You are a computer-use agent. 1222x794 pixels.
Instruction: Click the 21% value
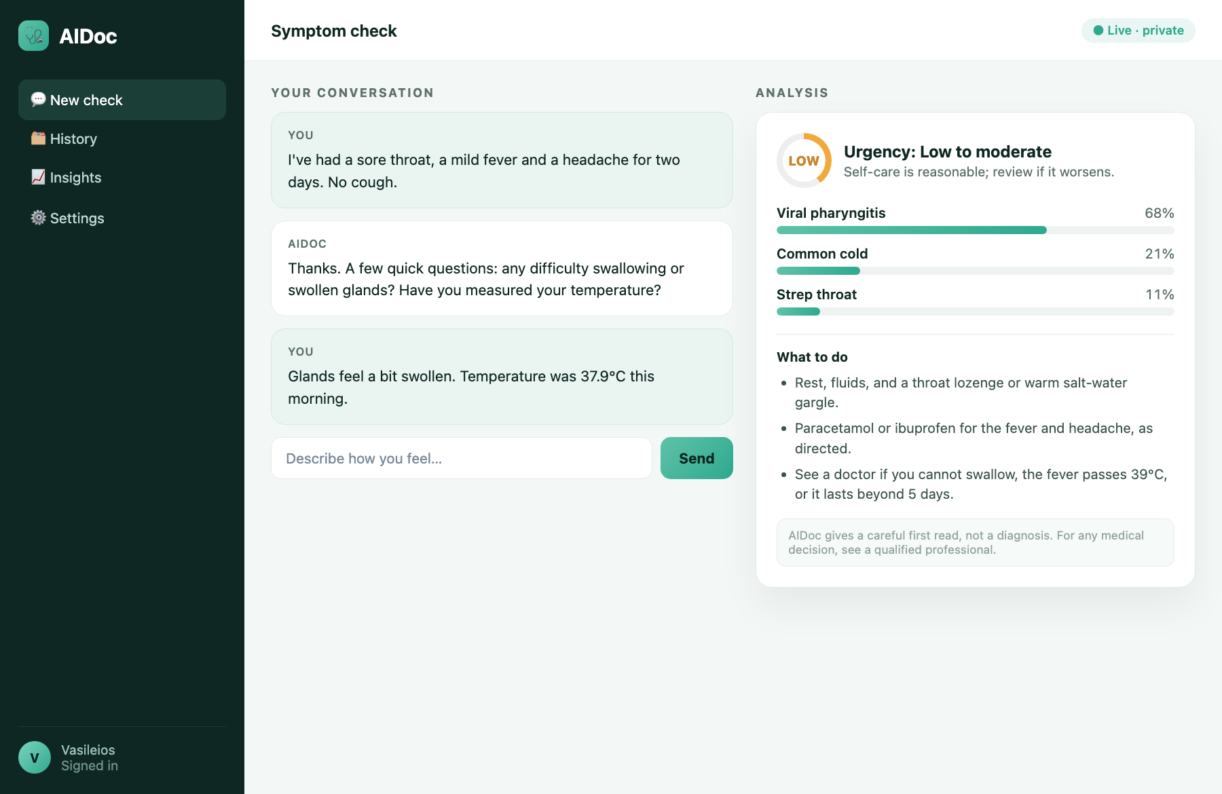(1160, 254)
